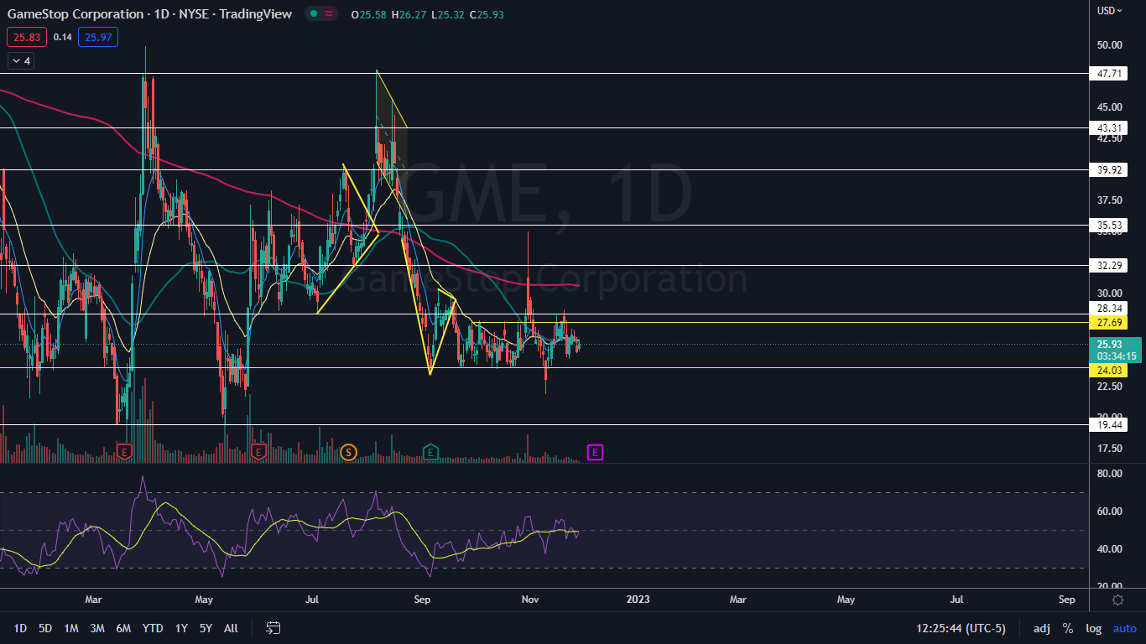Click the 0.14 spread value
Viewport: 1146px width, 644px height.
(x=62, y=37)
